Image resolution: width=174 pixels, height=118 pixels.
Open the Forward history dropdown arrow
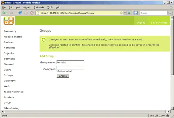click(x=16, y=13)
